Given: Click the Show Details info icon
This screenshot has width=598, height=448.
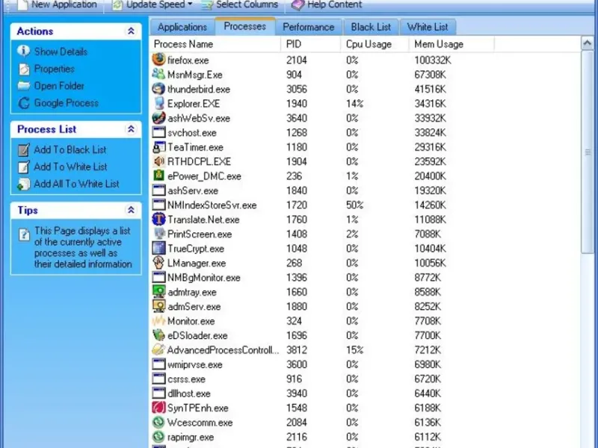Looking at the screenshot, I should [24, 51].
